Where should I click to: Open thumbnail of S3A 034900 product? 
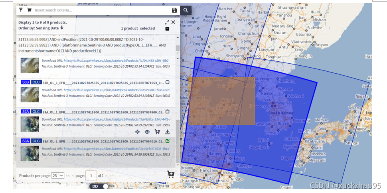click(x=30, y=124)
